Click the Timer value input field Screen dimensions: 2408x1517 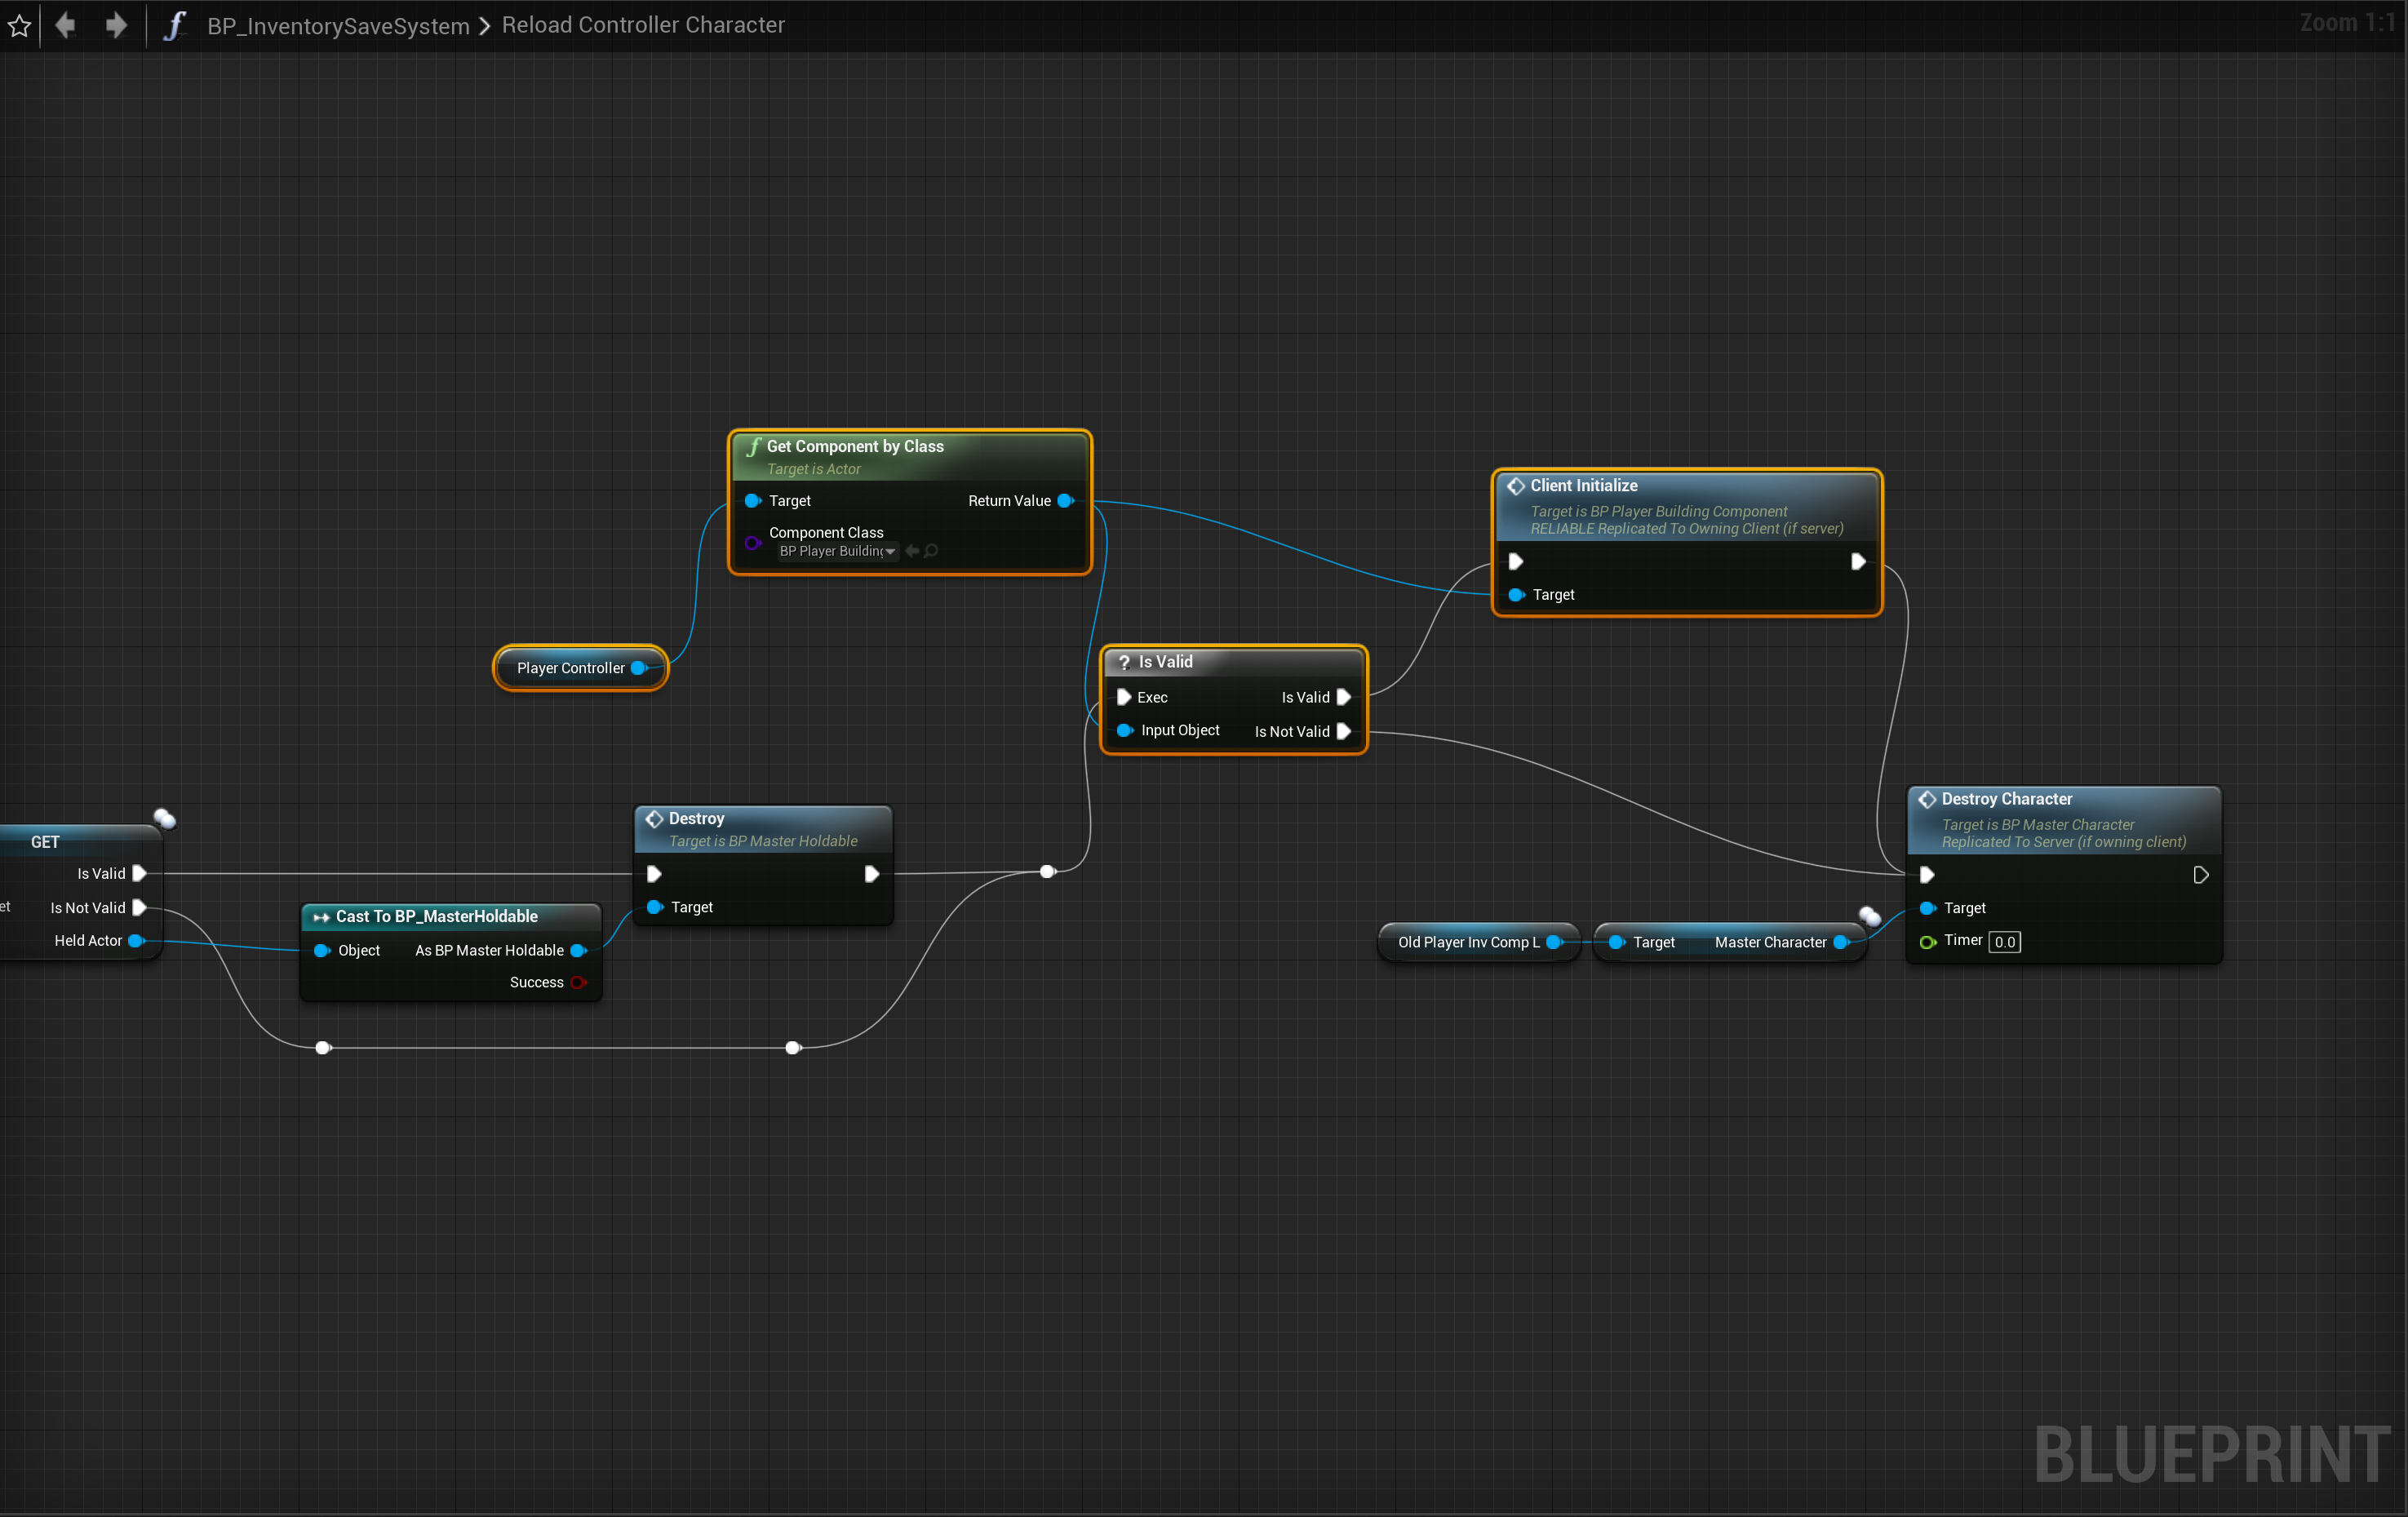coord(2004,942)
